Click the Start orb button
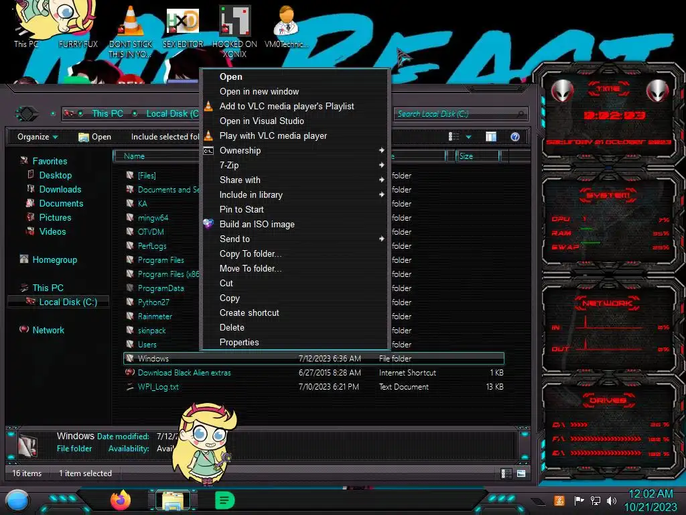686x515 pixels. point(17,502)
